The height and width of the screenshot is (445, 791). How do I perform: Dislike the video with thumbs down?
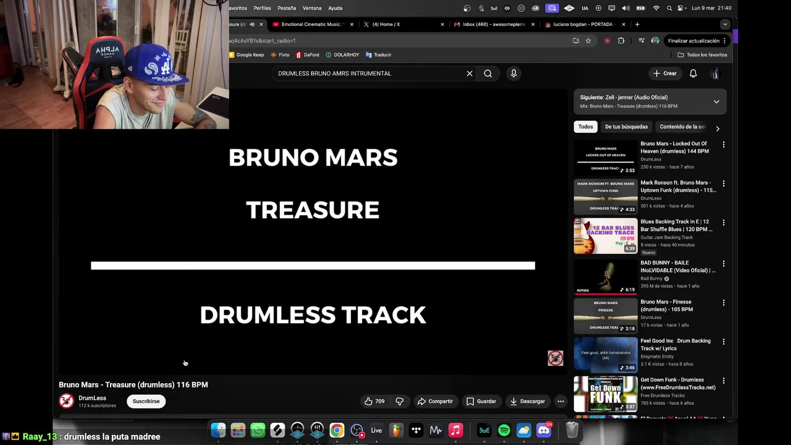(399, 401)
